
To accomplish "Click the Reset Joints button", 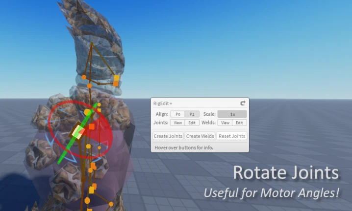I will tap(231, 136).
